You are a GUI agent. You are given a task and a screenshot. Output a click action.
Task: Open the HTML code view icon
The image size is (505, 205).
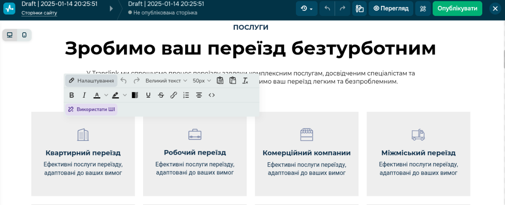click(212, 95)
